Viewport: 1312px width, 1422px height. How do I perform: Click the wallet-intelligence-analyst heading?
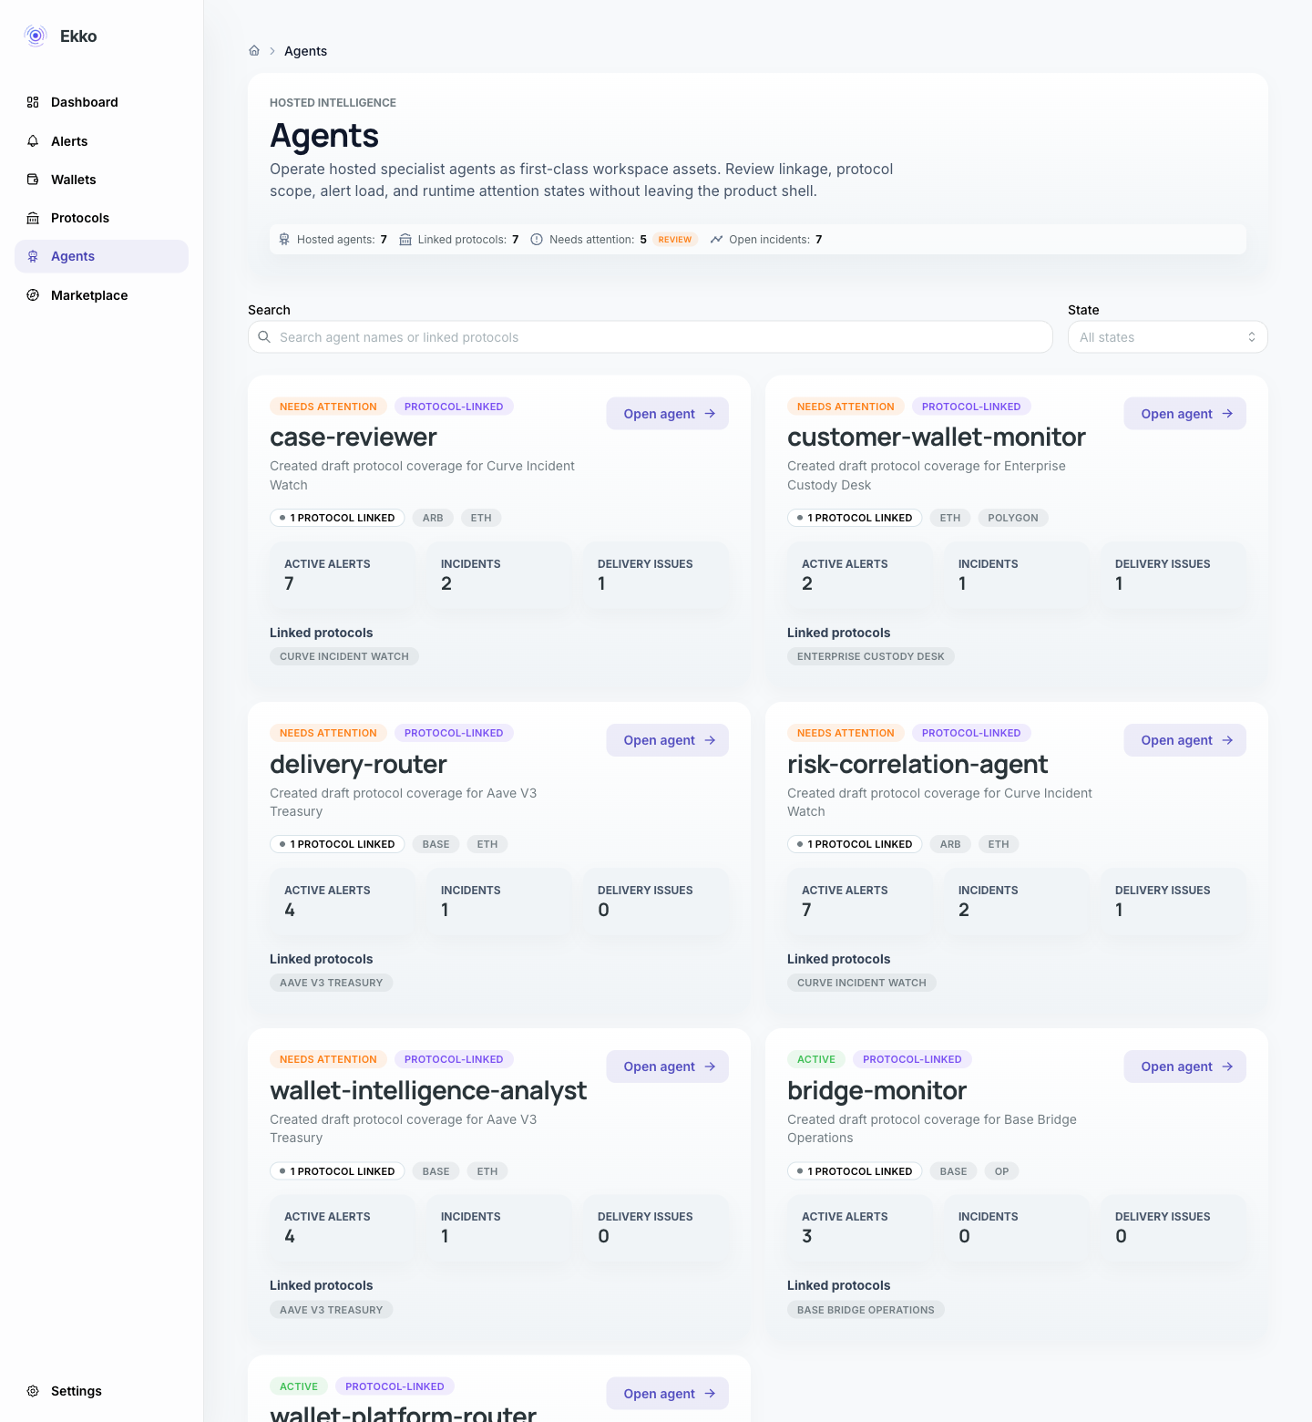tap(428, 1090)
